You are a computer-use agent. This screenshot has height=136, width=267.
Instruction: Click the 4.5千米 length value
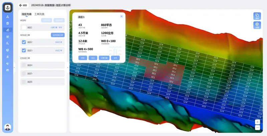83,33
